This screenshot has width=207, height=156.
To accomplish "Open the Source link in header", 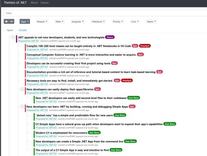I will 45,3.
